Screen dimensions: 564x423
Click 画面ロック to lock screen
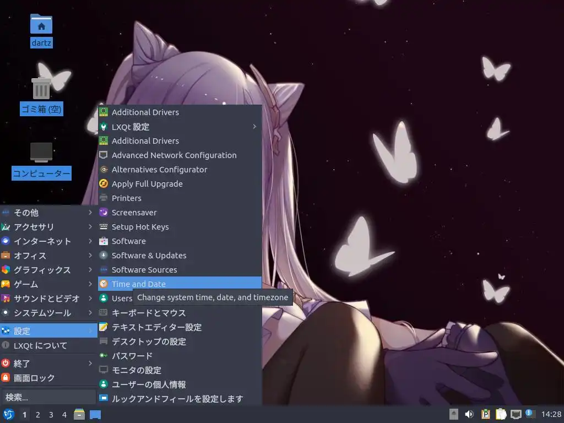tap(48, 378)
